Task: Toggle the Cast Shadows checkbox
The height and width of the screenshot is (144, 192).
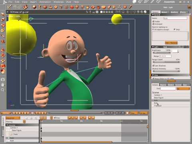Action: pos(153,66)
